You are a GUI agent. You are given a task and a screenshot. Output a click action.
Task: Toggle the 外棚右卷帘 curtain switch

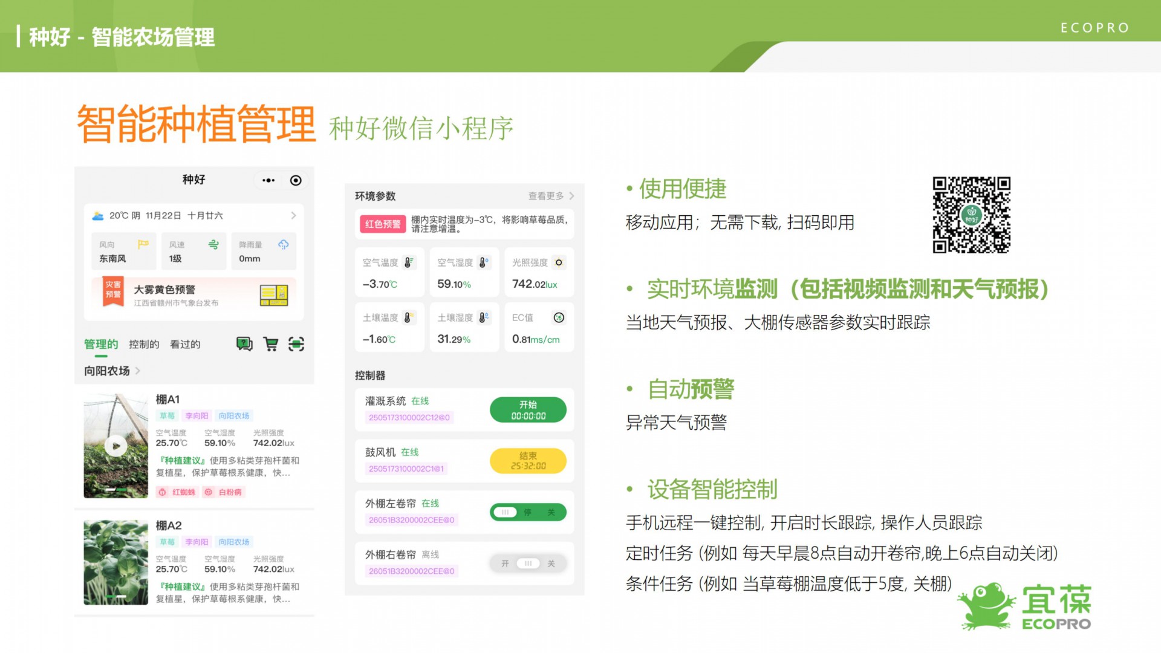pyautogui.click(x=528, y=564)
